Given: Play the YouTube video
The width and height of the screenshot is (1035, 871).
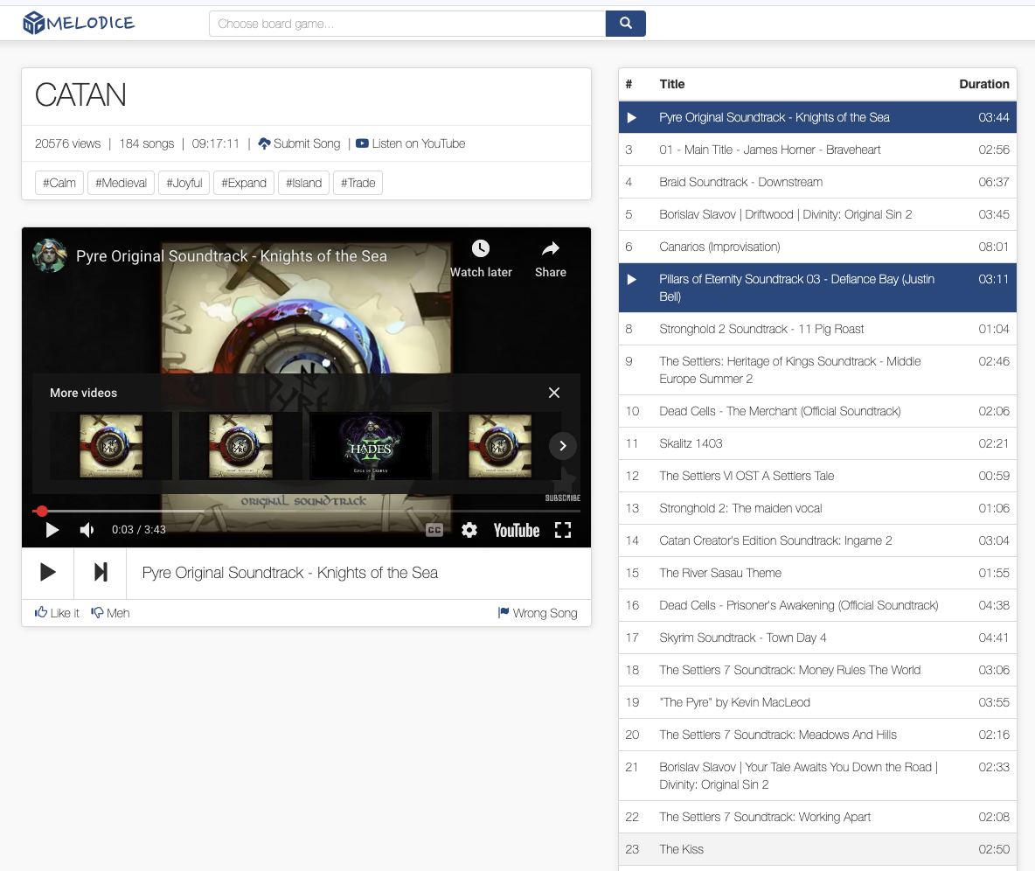Looking at the screenshot, I should [x=52, y=530].
